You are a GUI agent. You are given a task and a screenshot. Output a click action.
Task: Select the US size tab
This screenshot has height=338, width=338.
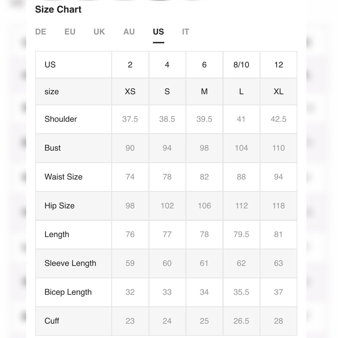[158, 32]
